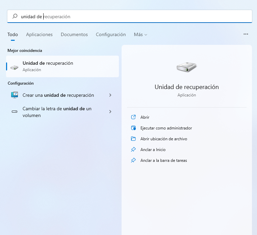The image size is (257, 235).
Task: Select Ejecutar como administrador
Action: [x=166, y=128]
